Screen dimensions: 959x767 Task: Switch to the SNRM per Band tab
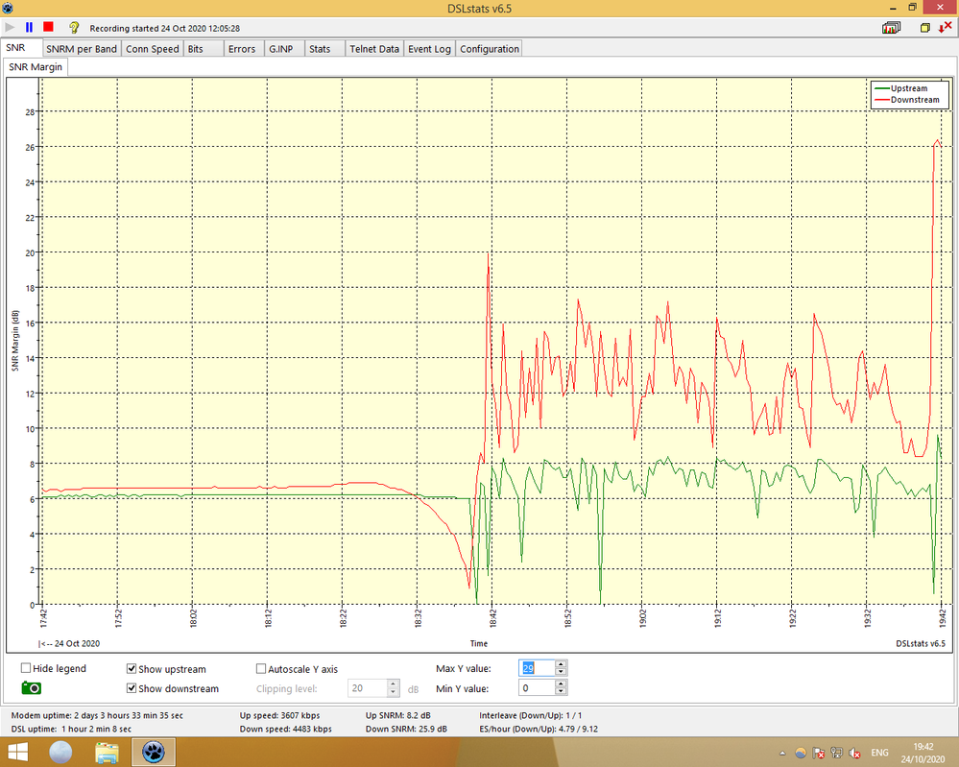82,49
